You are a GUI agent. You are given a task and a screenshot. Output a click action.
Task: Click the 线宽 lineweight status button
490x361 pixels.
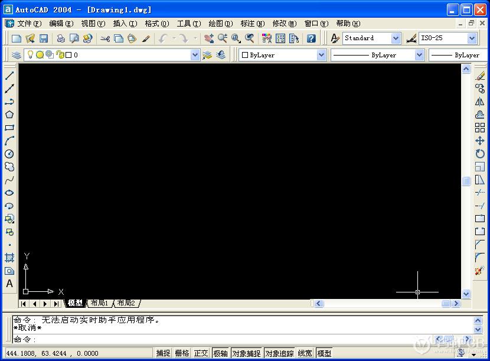305,353
